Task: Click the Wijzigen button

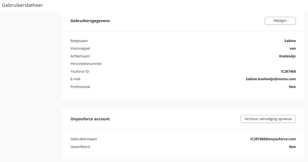Action: pyautogui.click(x=280, y=21)
